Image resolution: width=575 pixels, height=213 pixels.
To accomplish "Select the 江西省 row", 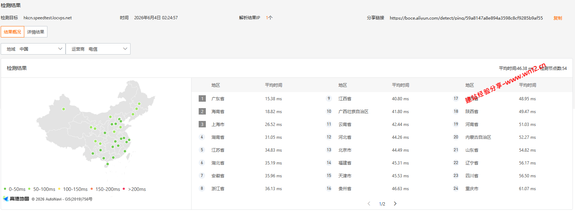I will (x=382, y=99).
